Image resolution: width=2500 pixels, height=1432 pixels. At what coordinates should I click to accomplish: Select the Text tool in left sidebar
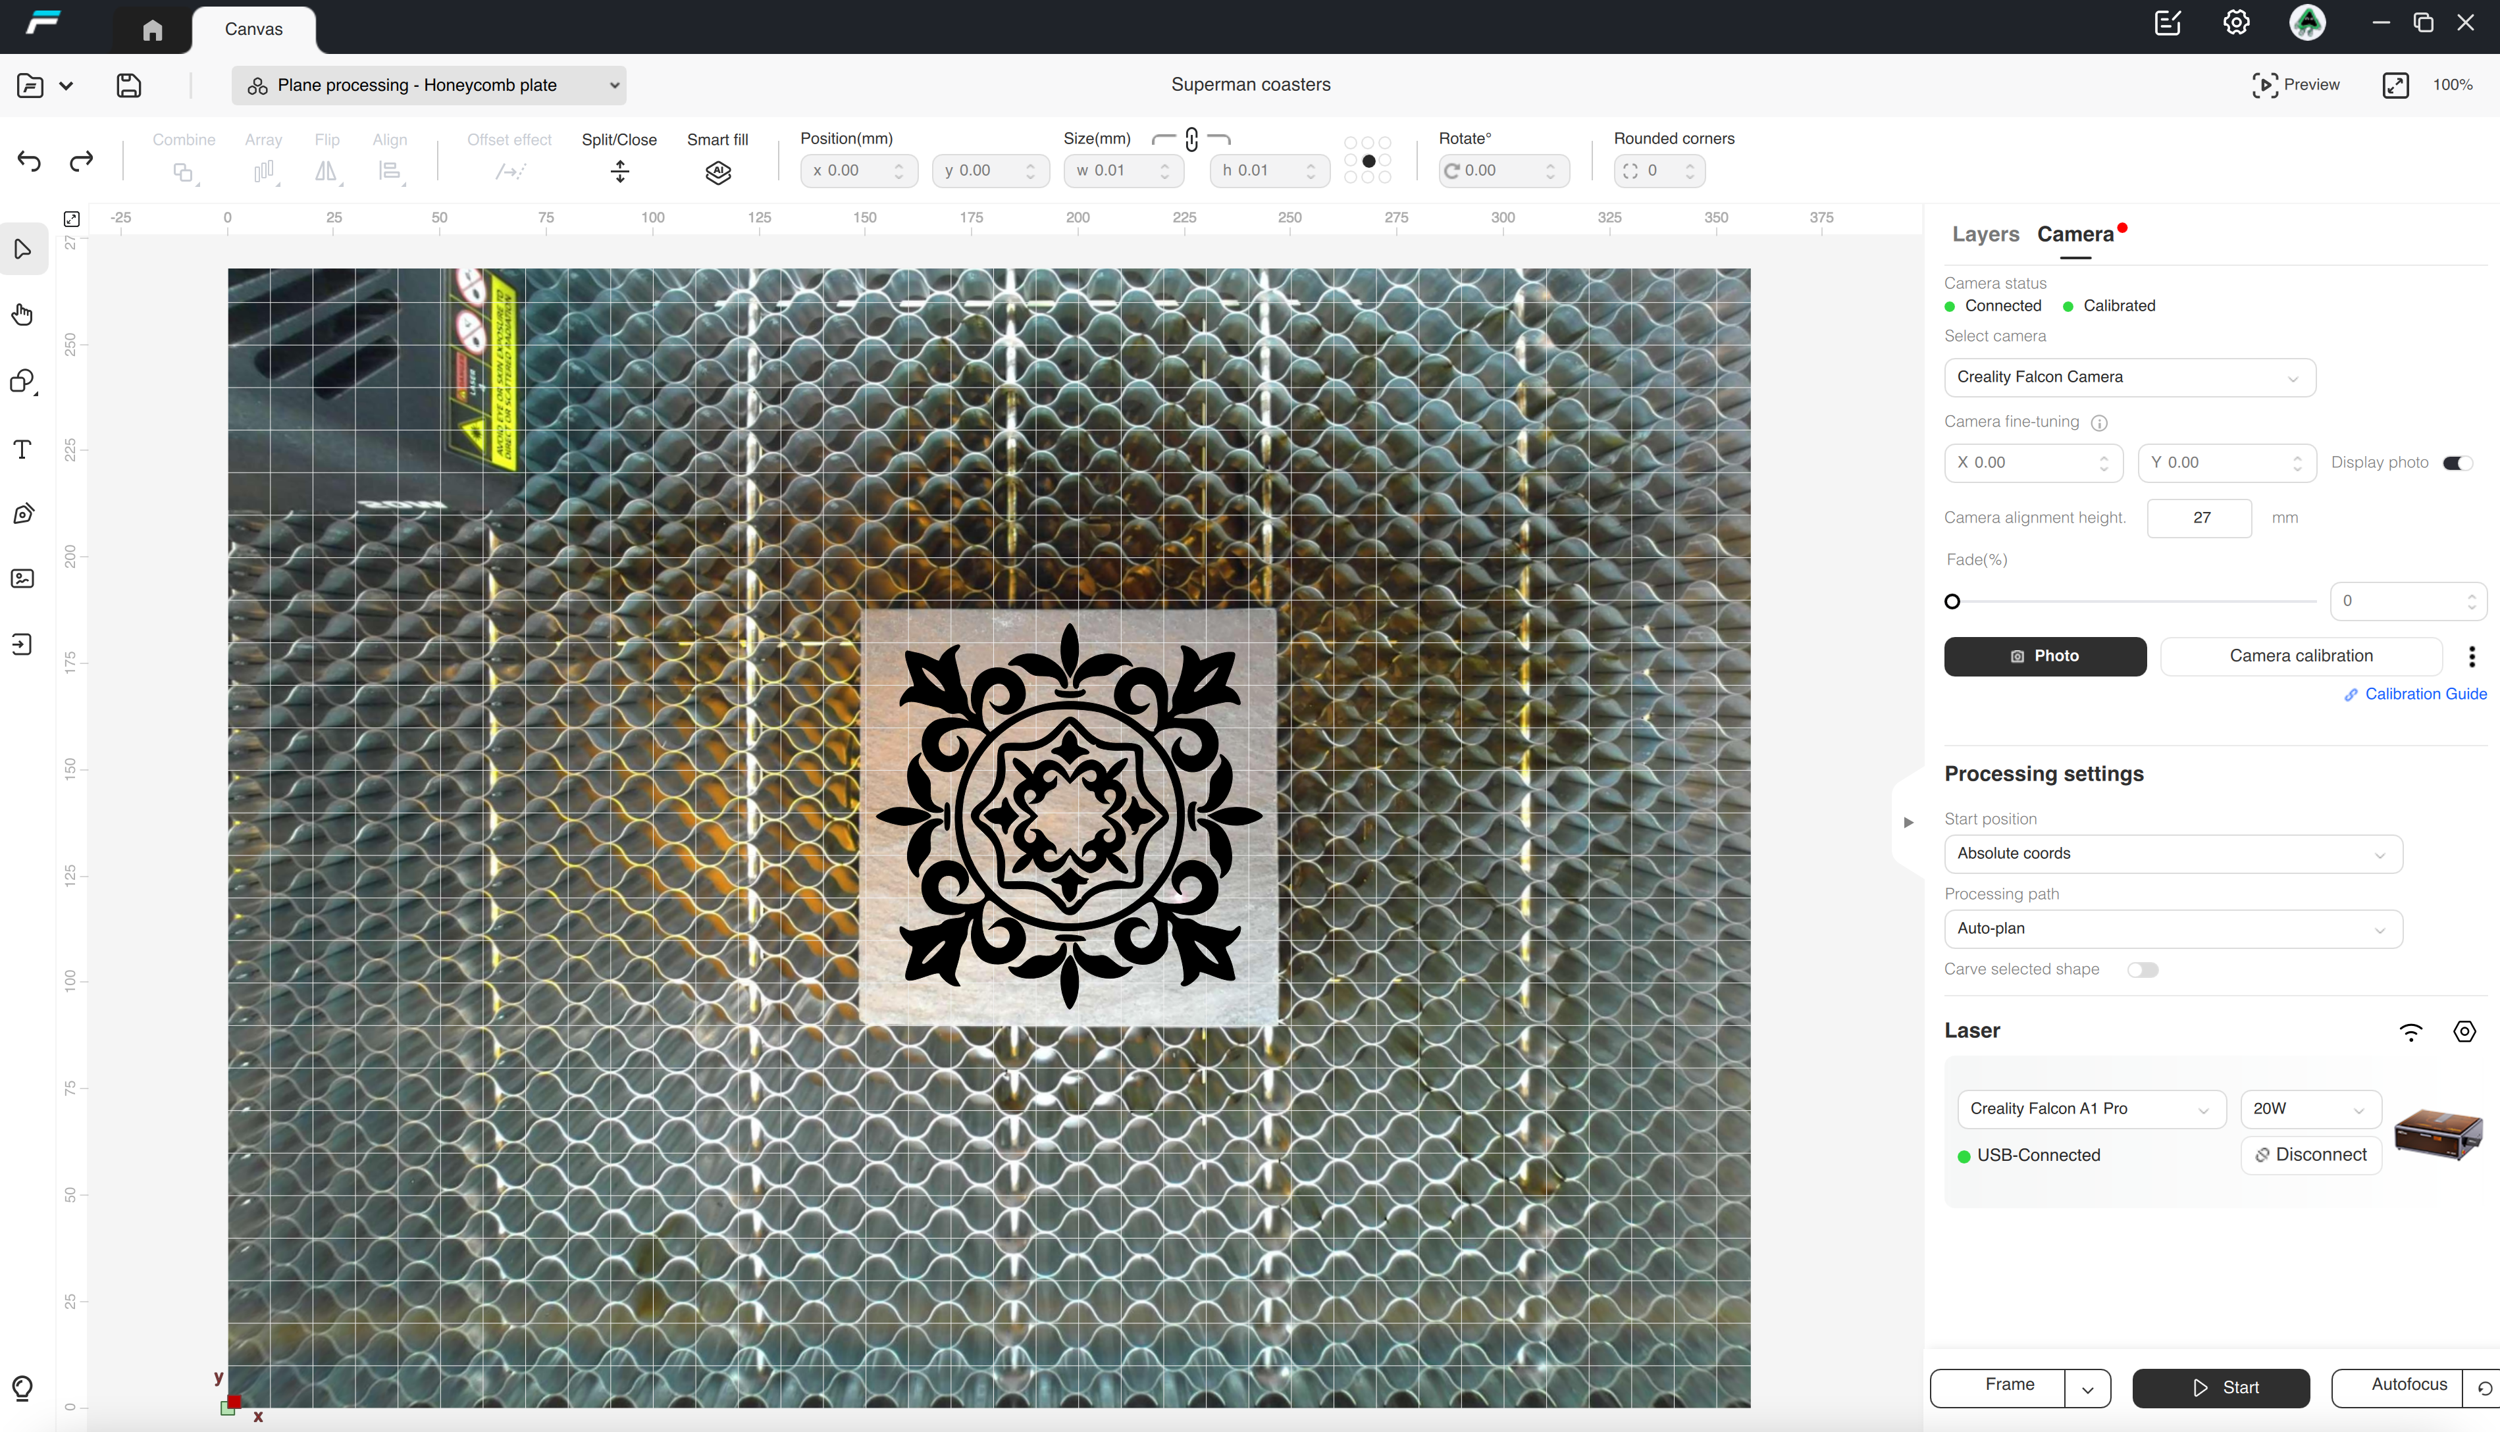22,449
